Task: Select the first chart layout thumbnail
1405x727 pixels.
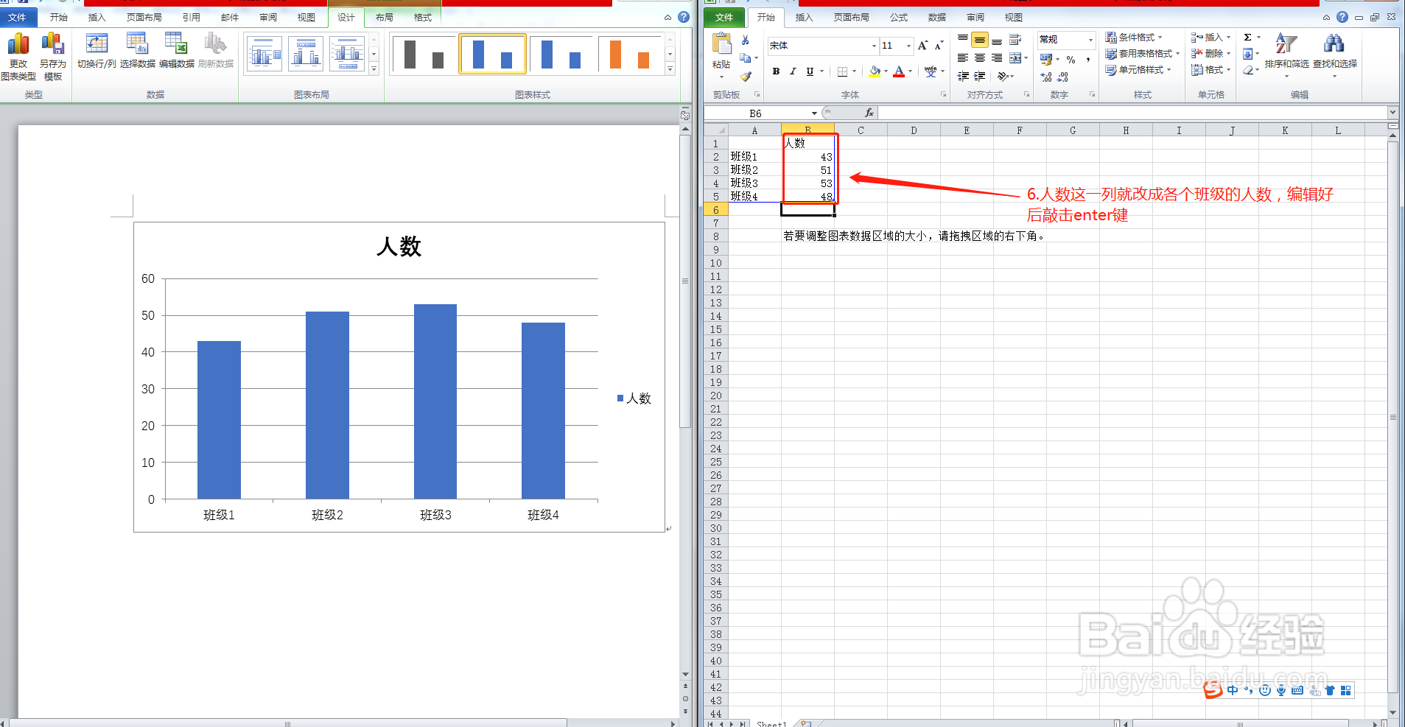Action: (264, 54)
